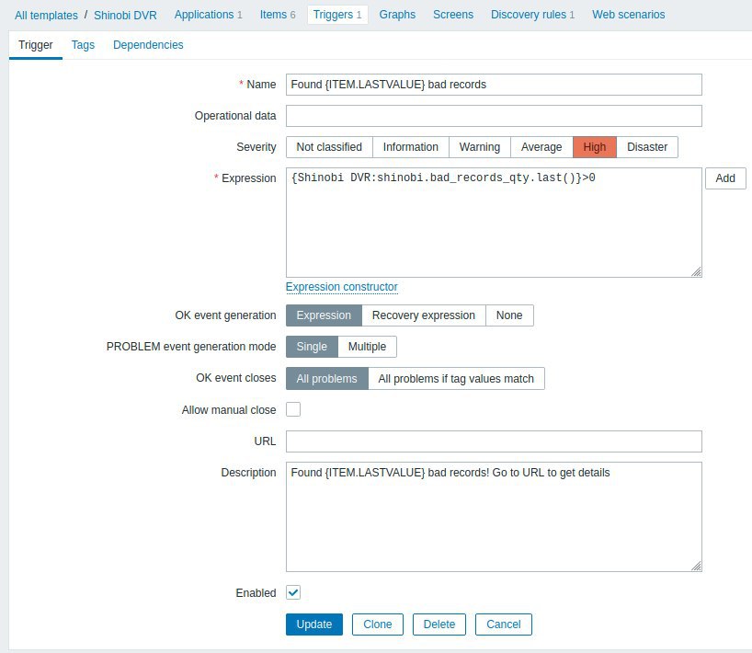The image size is (752, 653).
Task: Click the Clone button
Action: coord(378,624)
